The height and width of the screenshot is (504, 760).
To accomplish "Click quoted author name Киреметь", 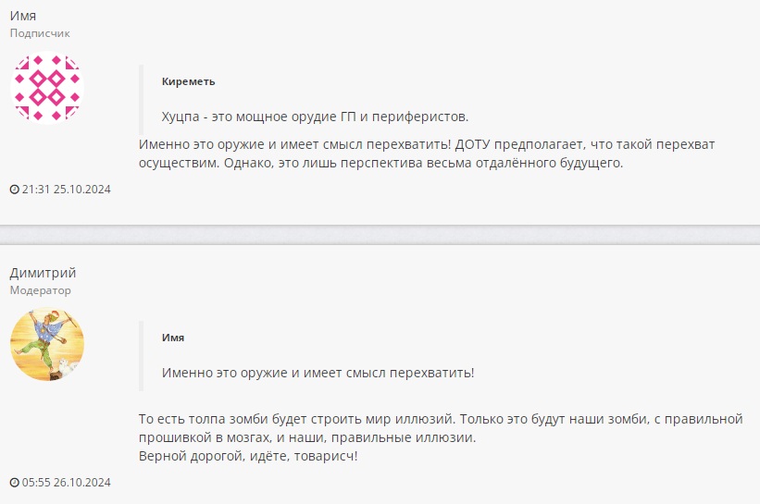I will click(188, 81).
